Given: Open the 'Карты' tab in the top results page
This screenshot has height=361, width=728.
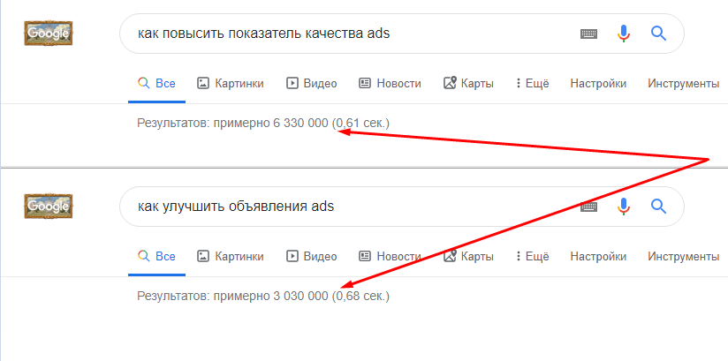Looking at the screenshot, I should [468, 84].
